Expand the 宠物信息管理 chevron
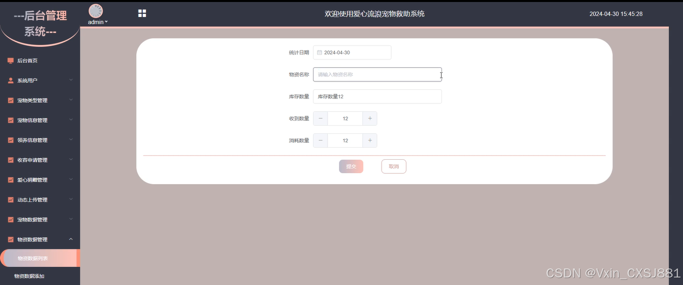The image size is (683, 285). pos(71,120)
